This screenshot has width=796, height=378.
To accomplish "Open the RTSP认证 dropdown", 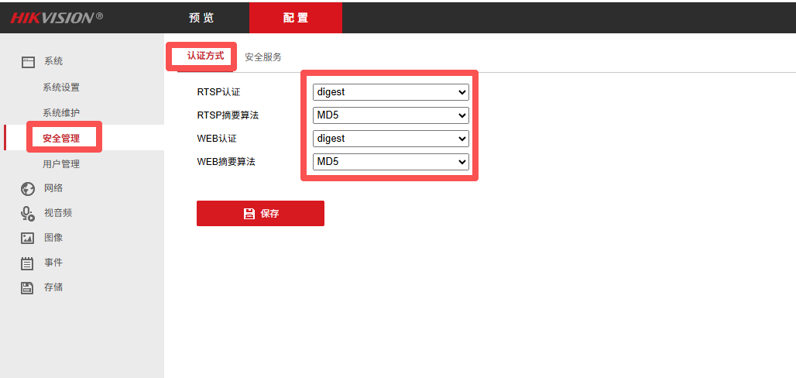I will click(x=391, y=92).
